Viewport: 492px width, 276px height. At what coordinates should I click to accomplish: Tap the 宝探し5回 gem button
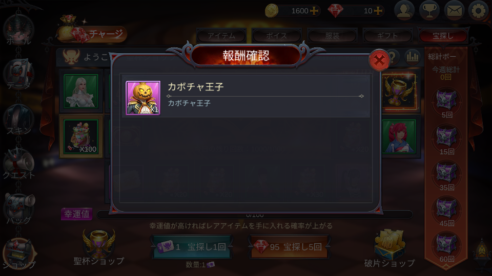289,247
